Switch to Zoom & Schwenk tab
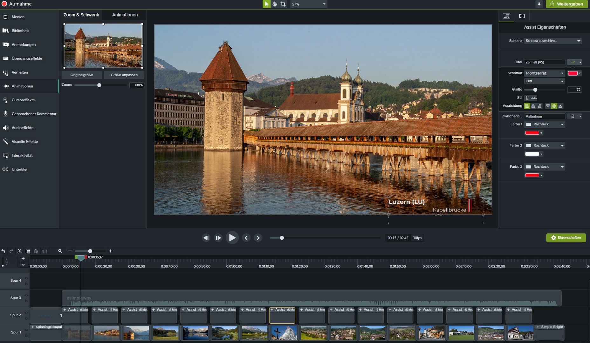The height and width of the screenshot is (343, 590). point(81,15)
